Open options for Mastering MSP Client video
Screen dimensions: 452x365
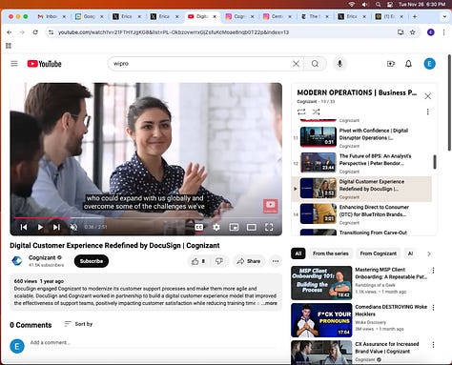(433, 271)
